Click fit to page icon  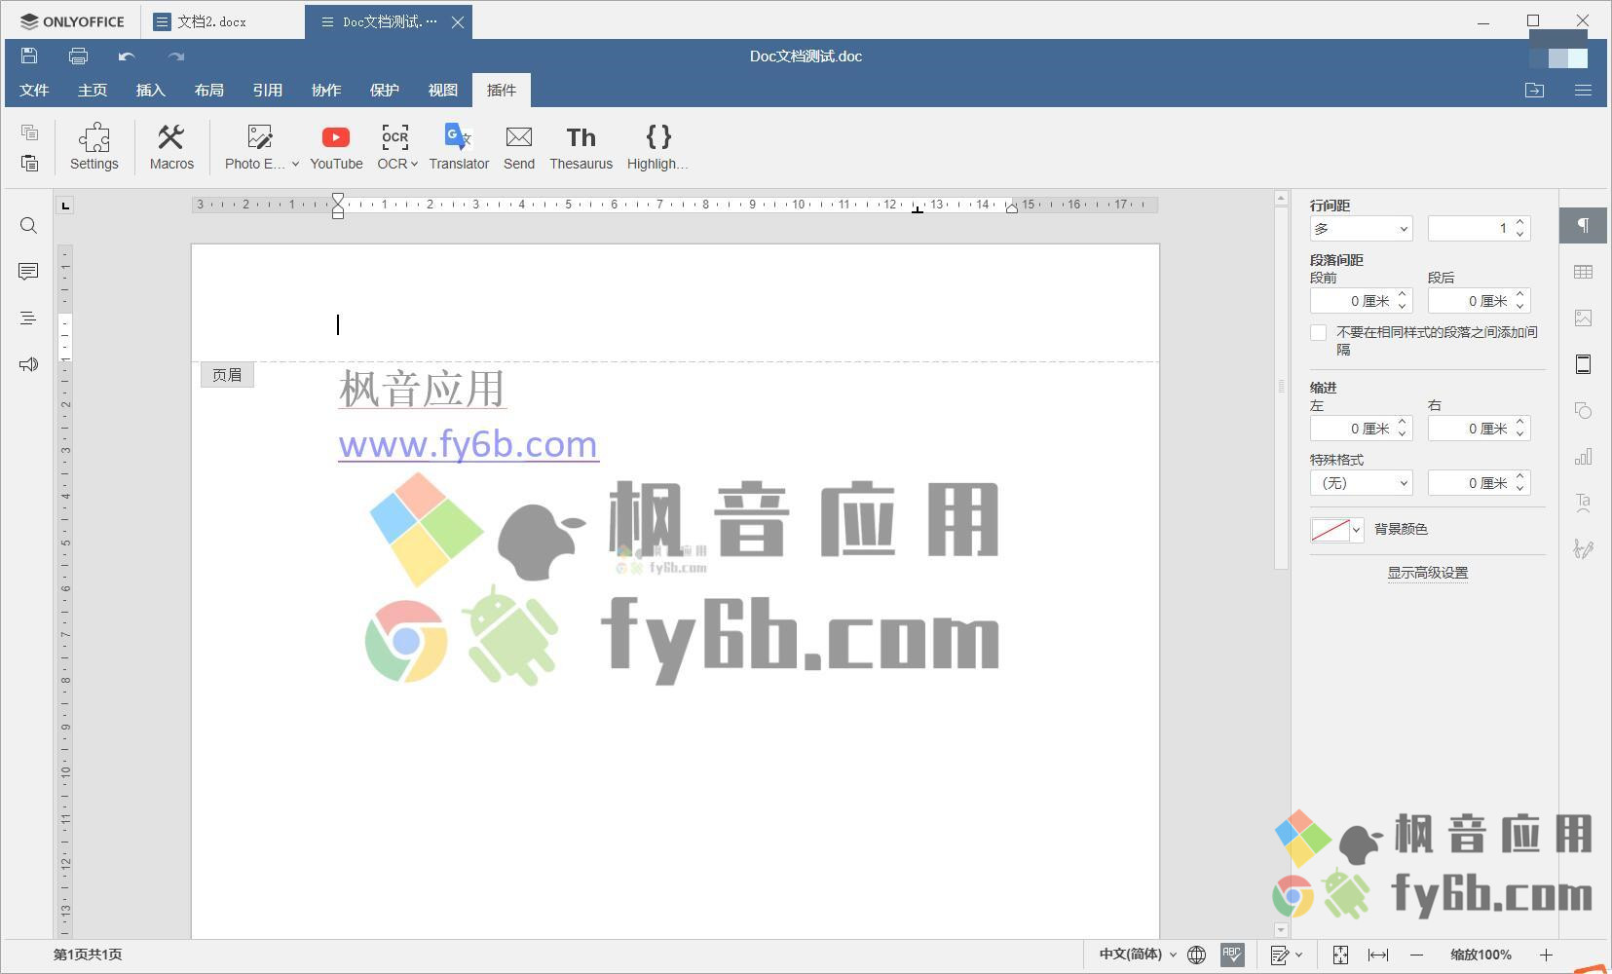[1341, 955]
